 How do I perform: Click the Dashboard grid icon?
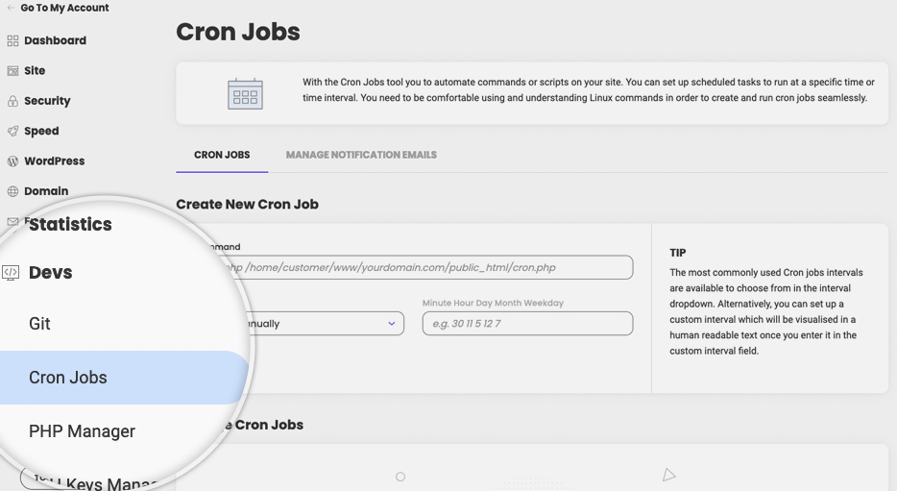pyautogui.click(x=12, y=40)
